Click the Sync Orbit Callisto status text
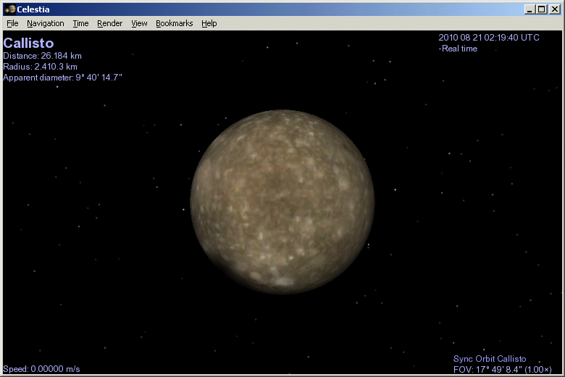 click(x=490, y=359)
